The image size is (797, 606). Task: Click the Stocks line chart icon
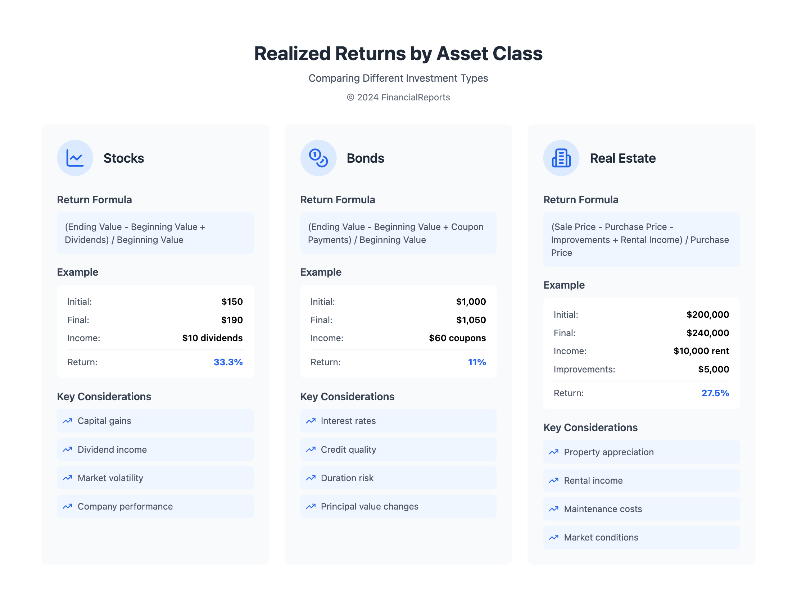point(75,158)
